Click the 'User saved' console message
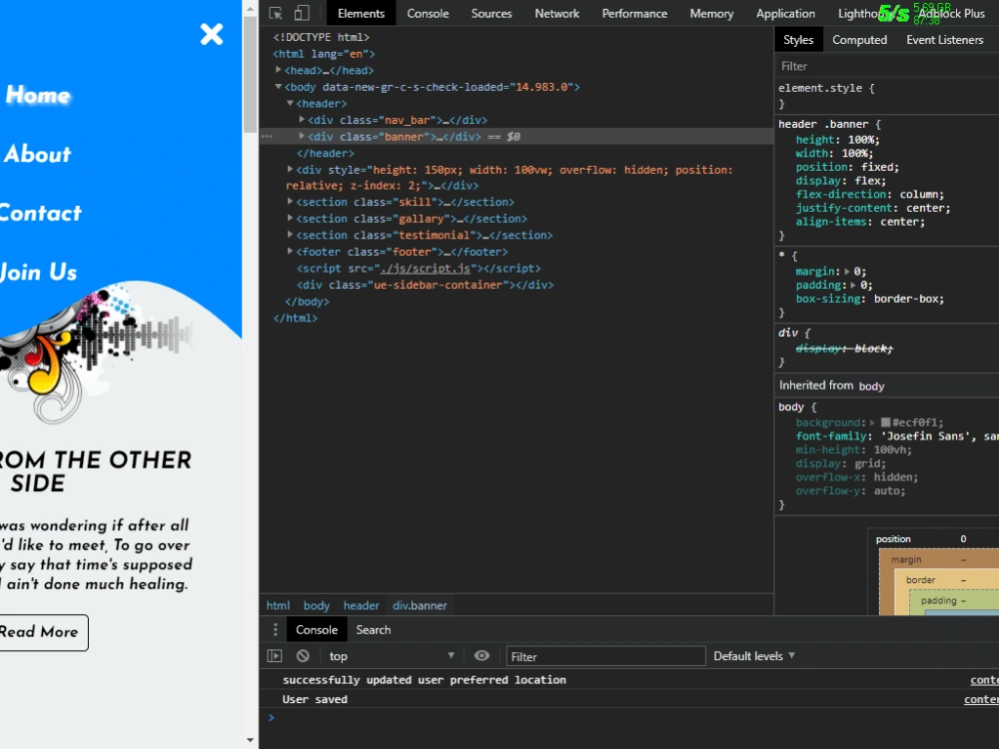Screen dimensions: 999x749 [x=315, y=699]
